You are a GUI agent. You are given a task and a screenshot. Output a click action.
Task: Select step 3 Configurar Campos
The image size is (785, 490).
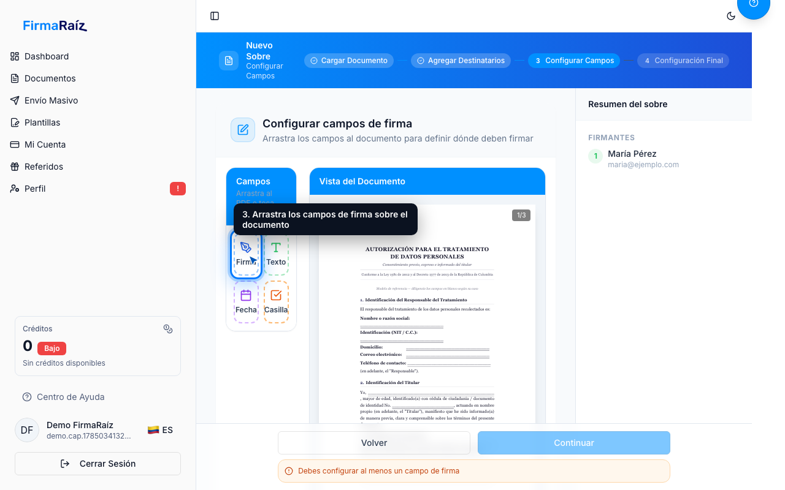(x=574, y=61)
